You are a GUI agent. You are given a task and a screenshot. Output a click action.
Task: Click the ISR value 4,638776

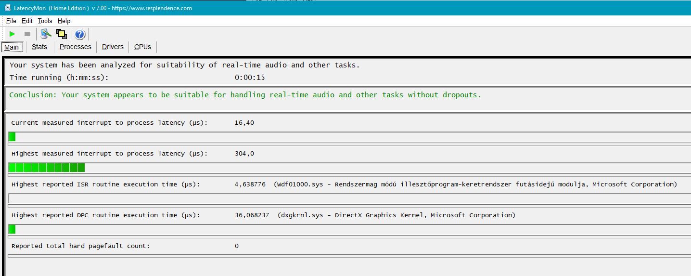point(250,184)
